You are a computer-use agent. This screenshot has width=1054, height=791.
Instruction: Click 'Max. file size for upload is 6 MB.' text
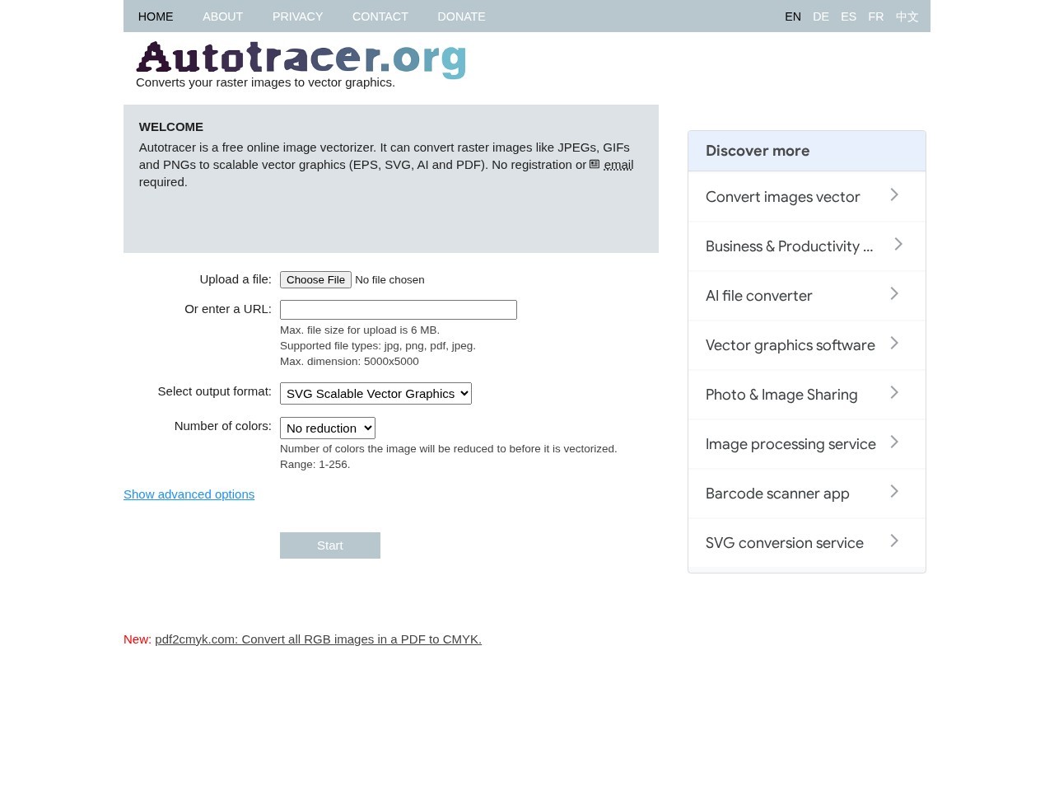360,330
